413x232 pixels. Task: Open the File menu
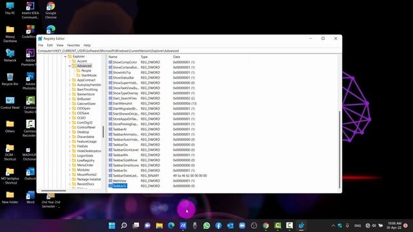pos(41,45)
